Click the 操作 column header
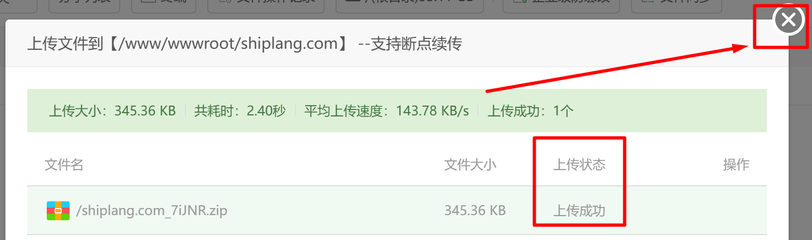The height and width of the screenshot is (240, 812). (736, 165)
